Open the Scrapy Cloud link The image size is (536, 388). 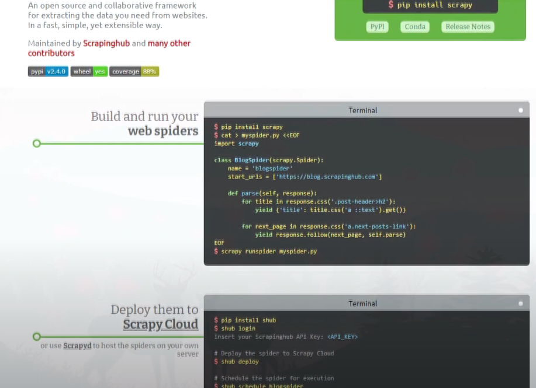point(160,324)
